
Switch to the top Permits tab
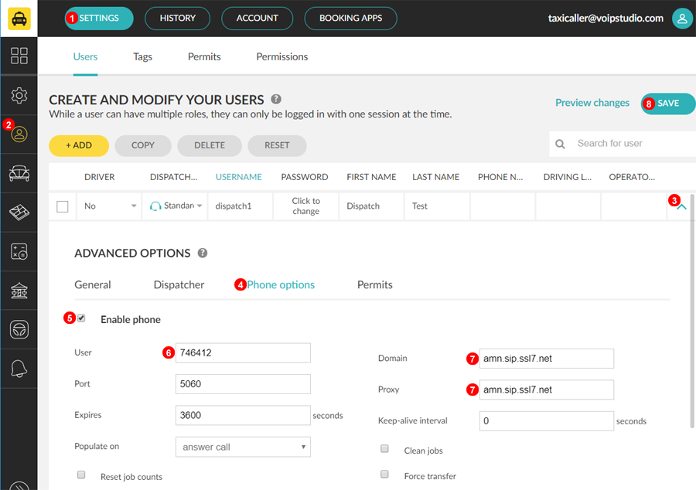tap(204, 56)
